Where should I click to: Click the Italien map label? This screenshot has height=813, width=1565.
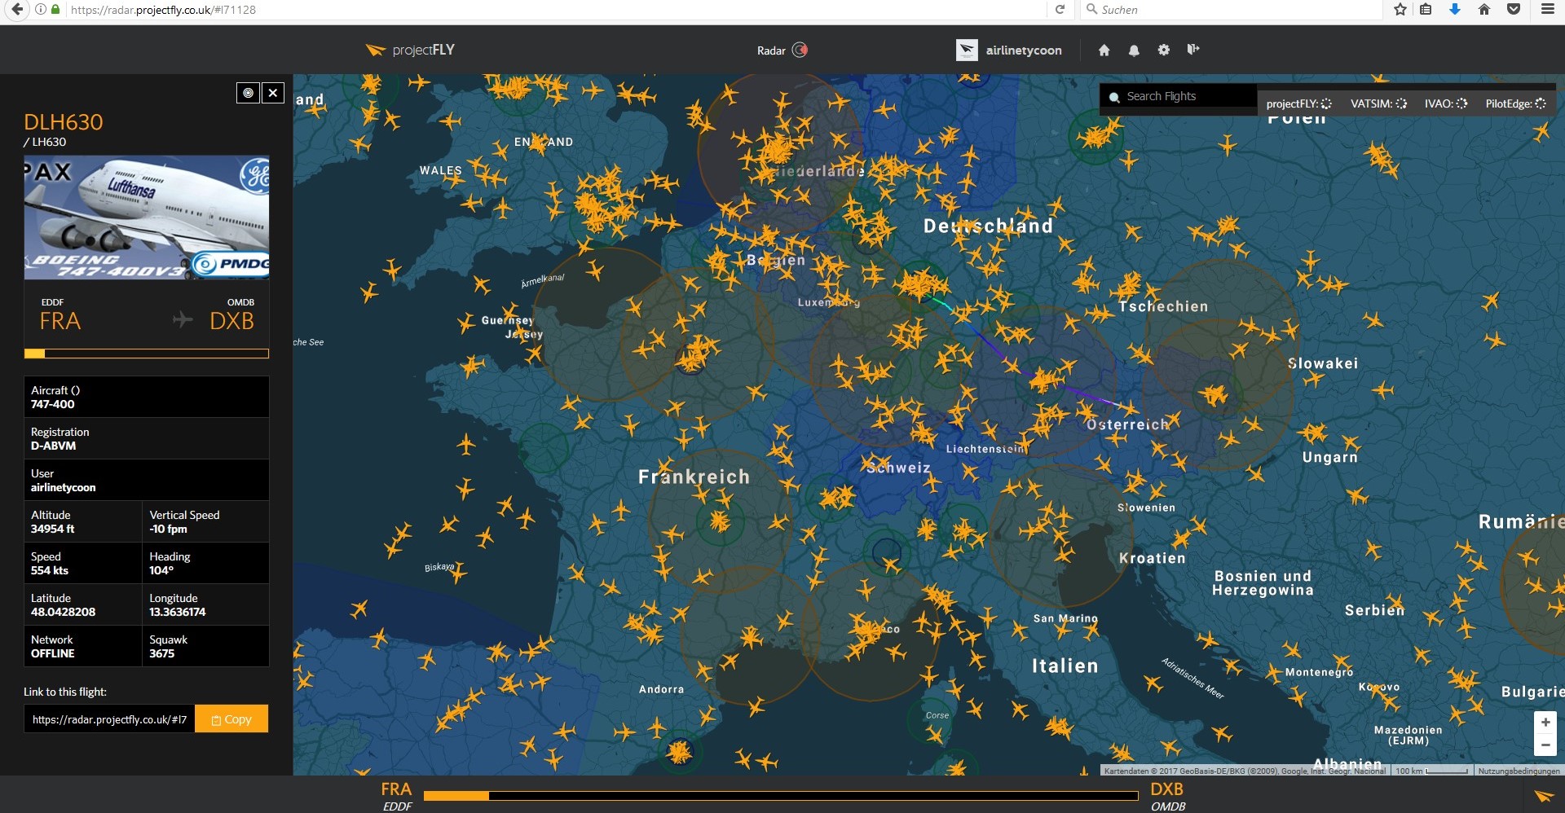[1065, 666]
